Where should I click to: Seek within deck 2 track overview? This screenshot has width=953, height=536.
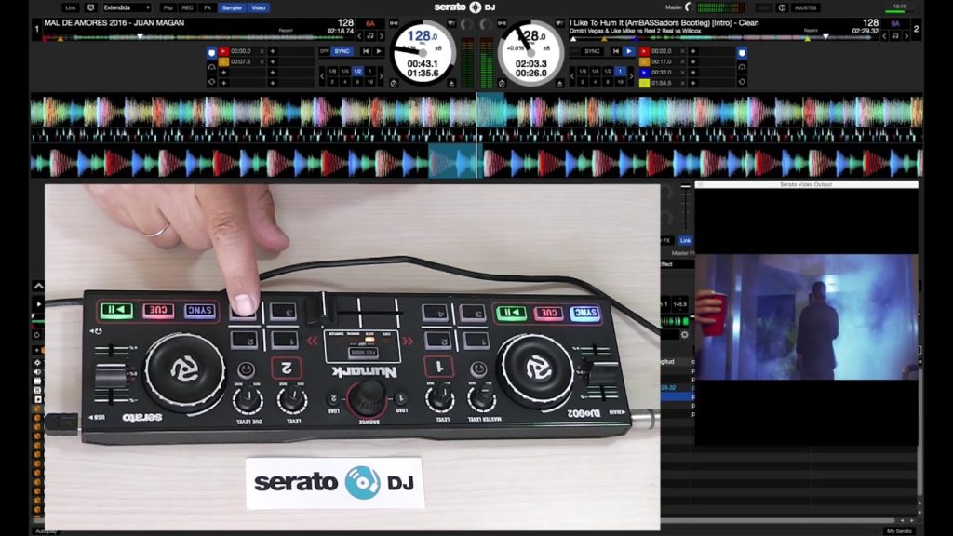[x=725, y=37]
